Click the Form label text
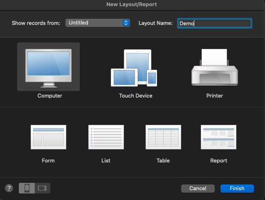The width and height of the screenshot is (265, 200). tap(48, 160)
